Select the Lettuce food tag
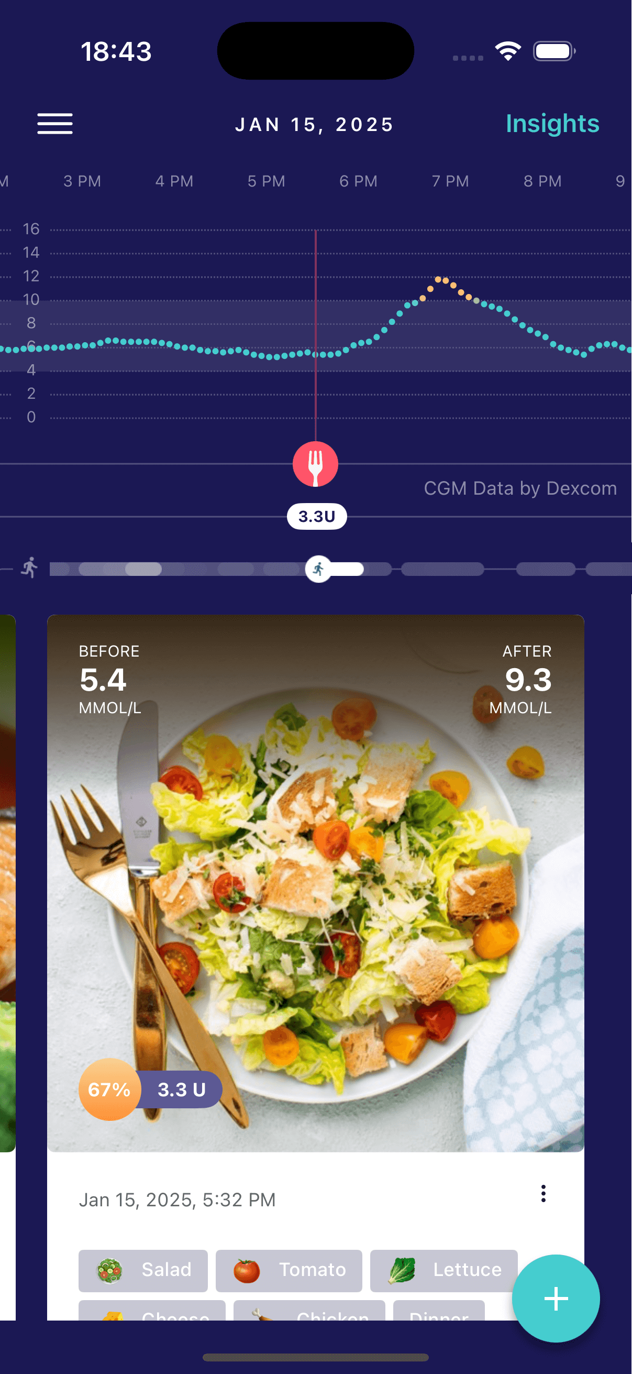The width and height of the screenshot is (632, 1374). (x=443, y=1270)
